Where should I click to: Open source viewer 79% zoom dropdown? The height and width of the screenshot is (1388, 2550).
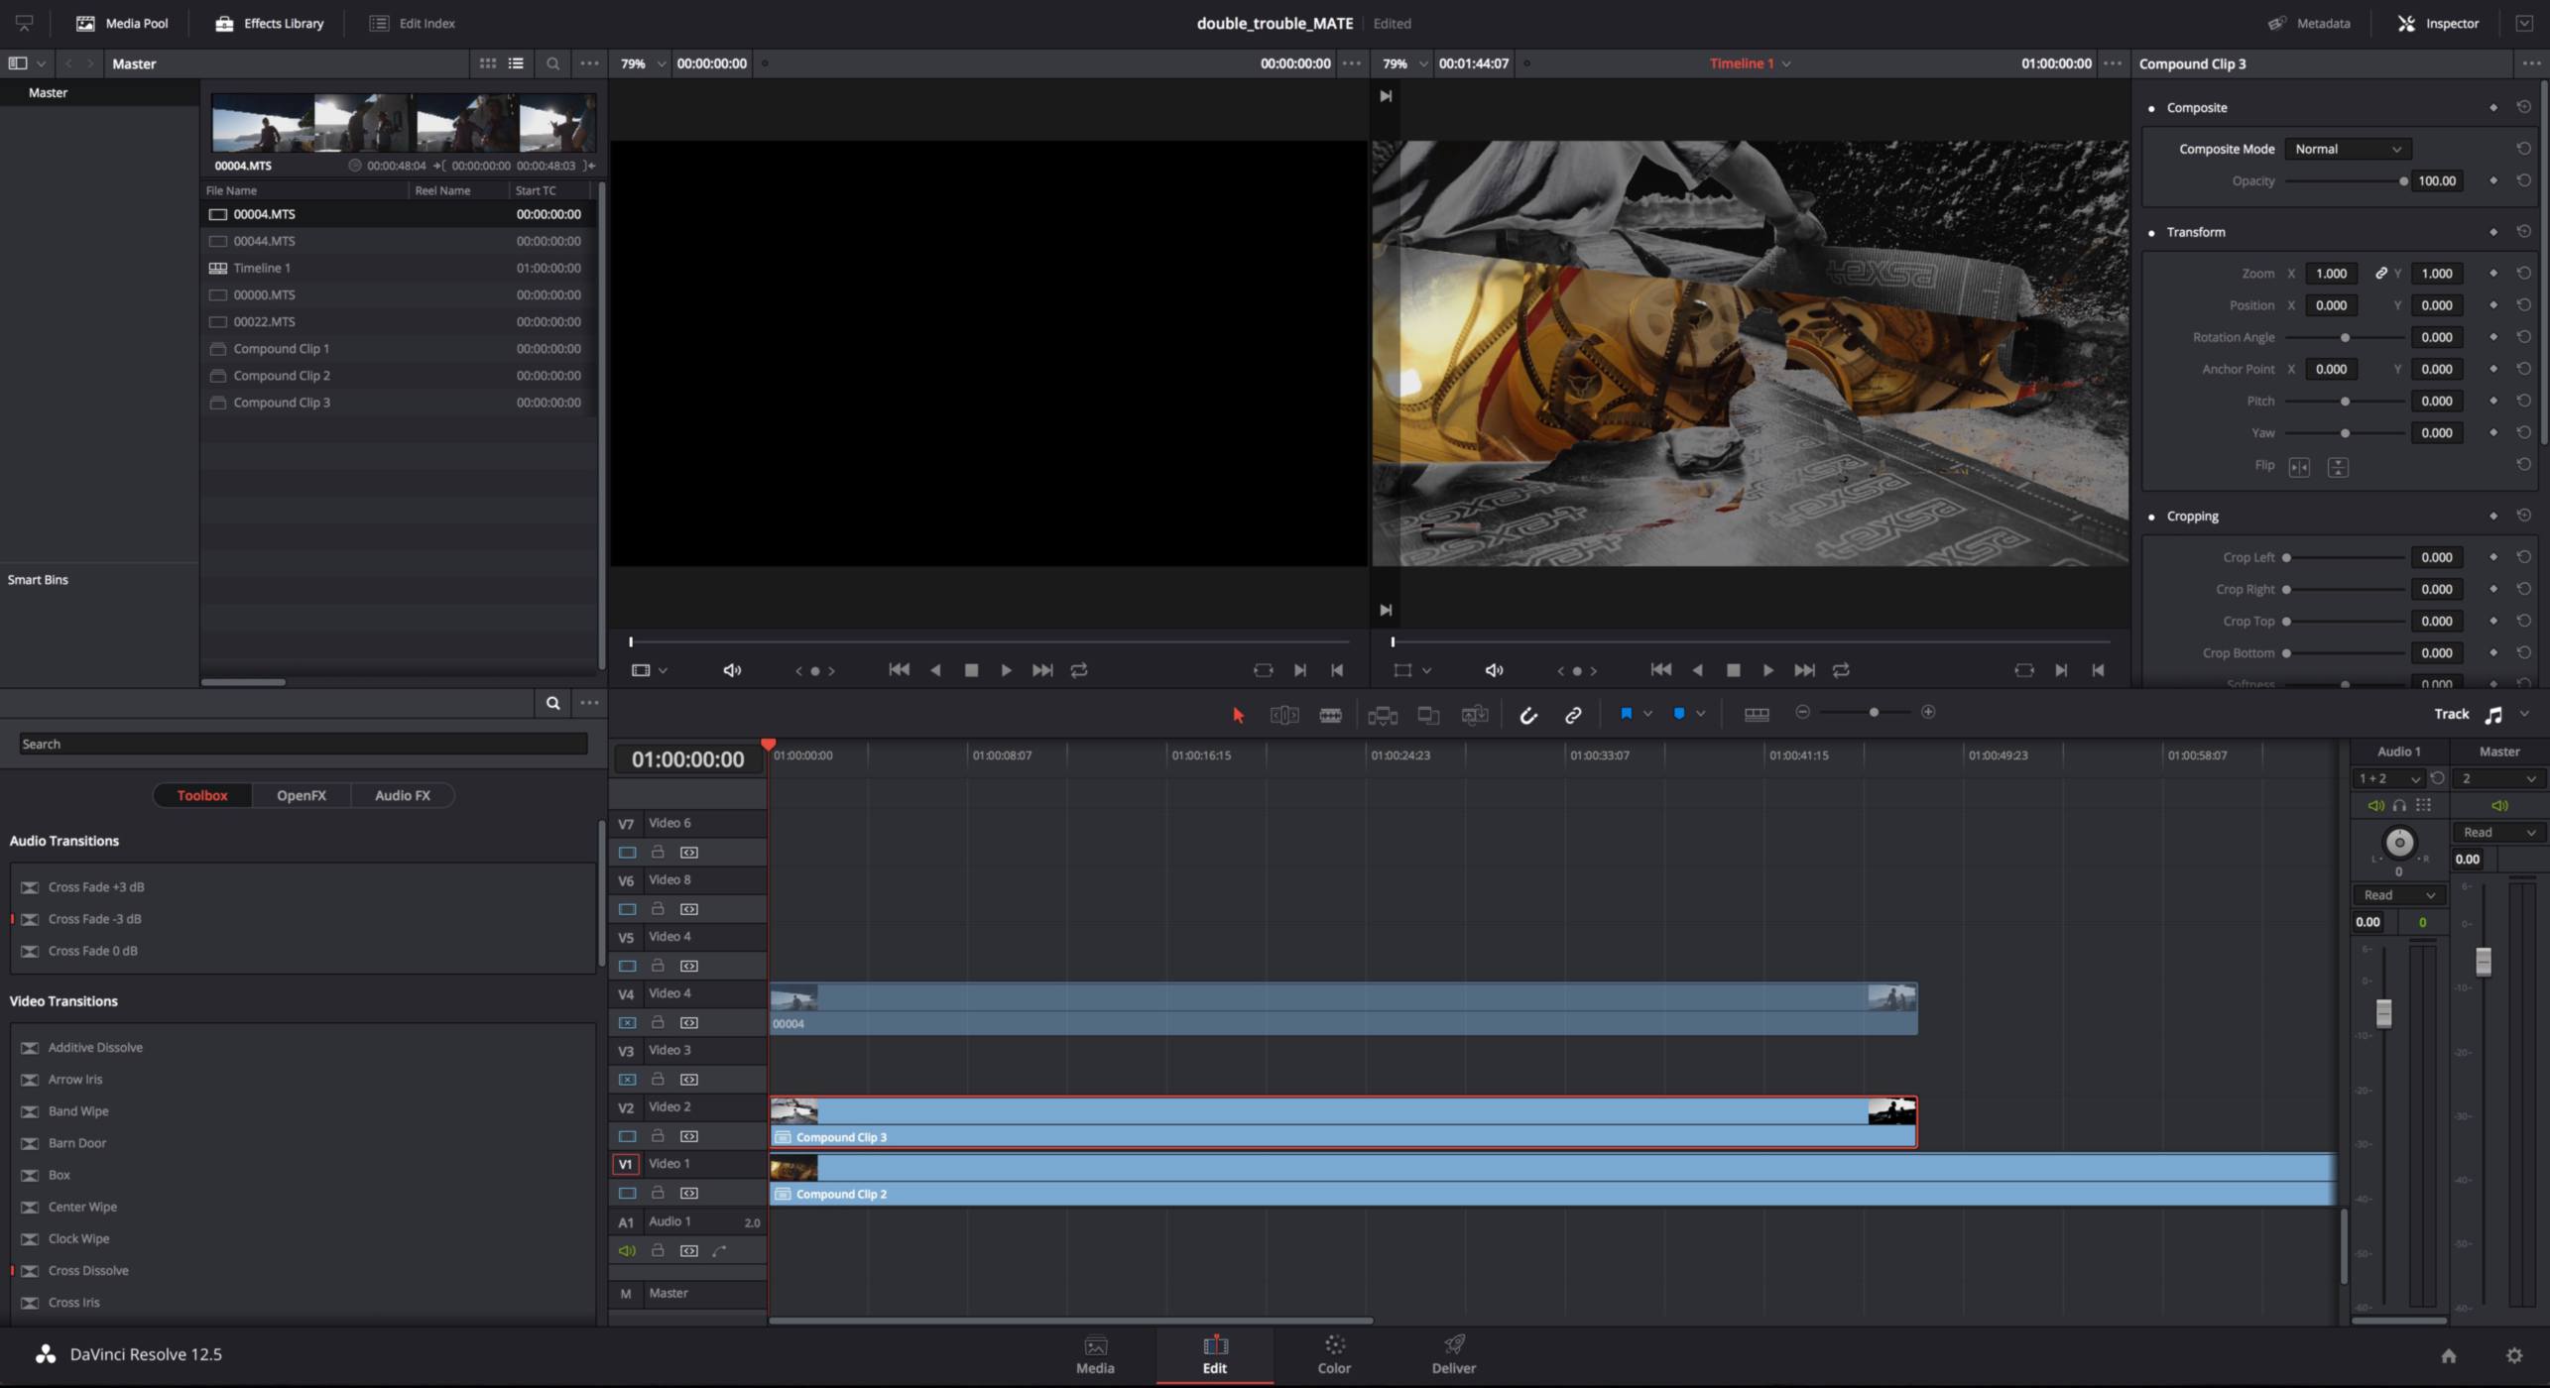pos(643,63)
